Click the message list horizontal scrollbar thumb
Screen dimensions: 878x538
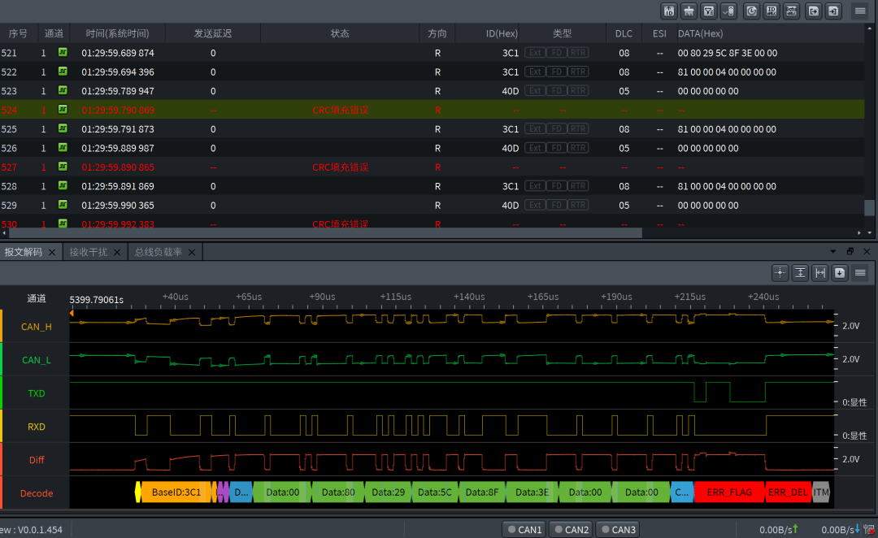tap(324, 233)
